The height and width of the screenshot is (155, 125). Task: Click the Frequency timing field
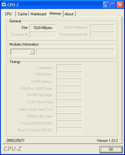[x=70, y=68]
